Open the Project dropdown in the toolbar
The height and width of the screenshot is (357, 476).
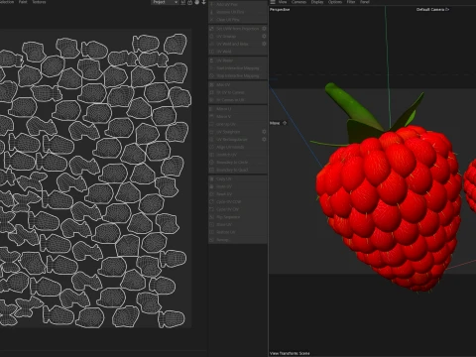pos(165,2)
